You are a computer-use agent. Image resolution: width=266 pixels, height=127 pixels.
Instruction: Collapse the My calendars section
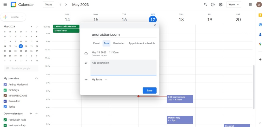(36, 78)
